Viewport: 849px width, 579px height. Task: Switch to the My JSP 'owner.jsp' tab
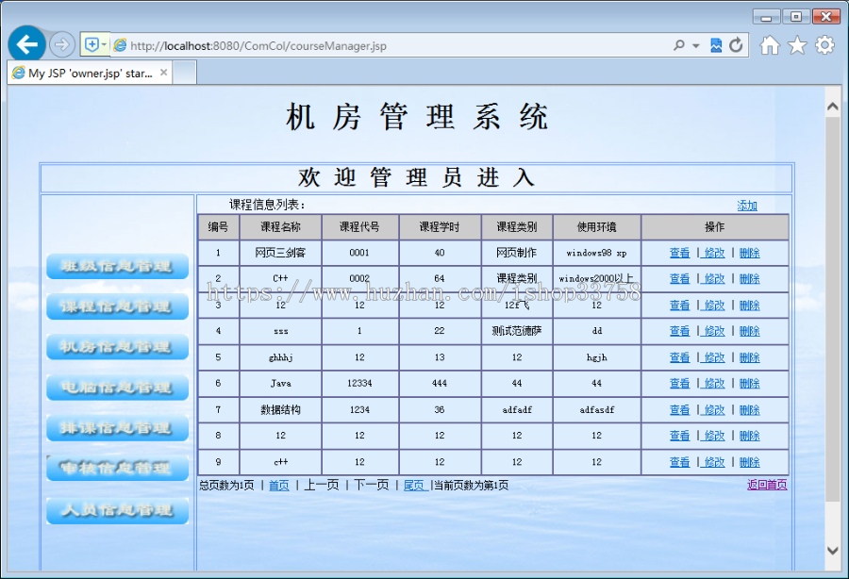(90, 72)
